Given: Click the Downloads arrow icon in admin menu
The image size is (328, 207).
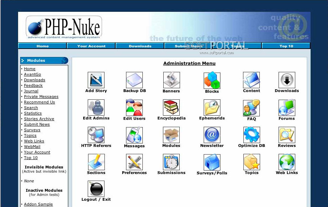Looking at the screenshot, I should tap(287, 80).
